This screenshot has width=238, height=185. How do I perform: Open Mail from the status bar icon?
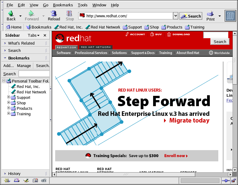(16, 181)
